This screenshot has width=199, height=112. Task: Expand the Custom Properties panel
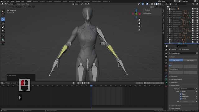pos(175,108)
